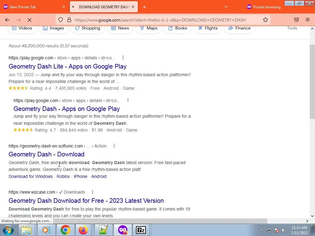
Task: Click the scroll down arrow
Action: pos(312,216)
